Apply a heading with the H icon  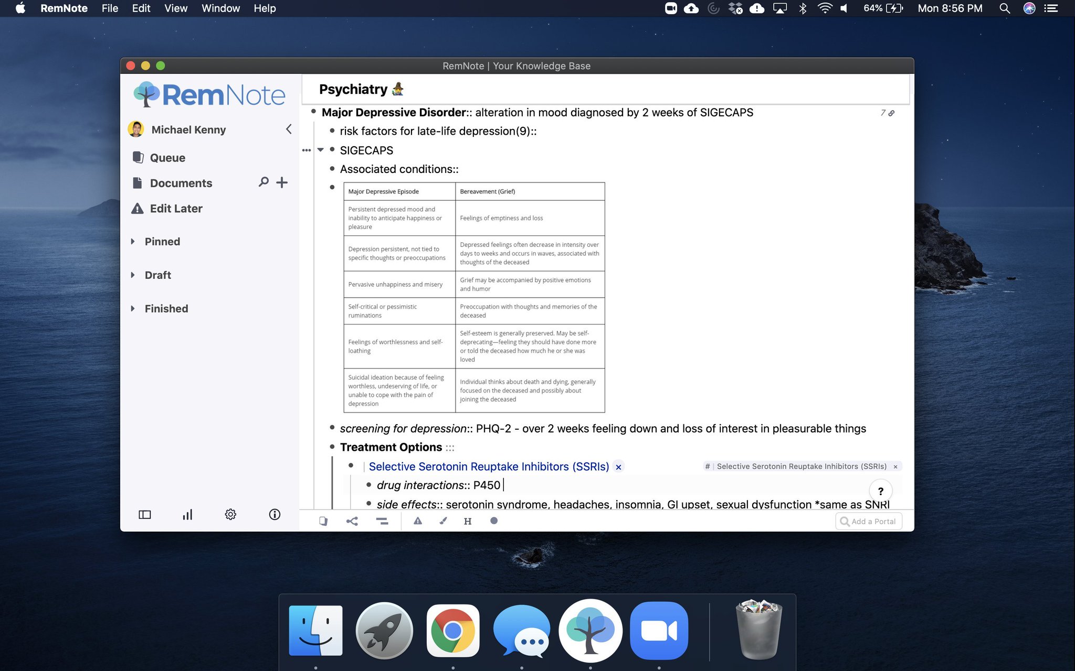[x=467, y=521]
